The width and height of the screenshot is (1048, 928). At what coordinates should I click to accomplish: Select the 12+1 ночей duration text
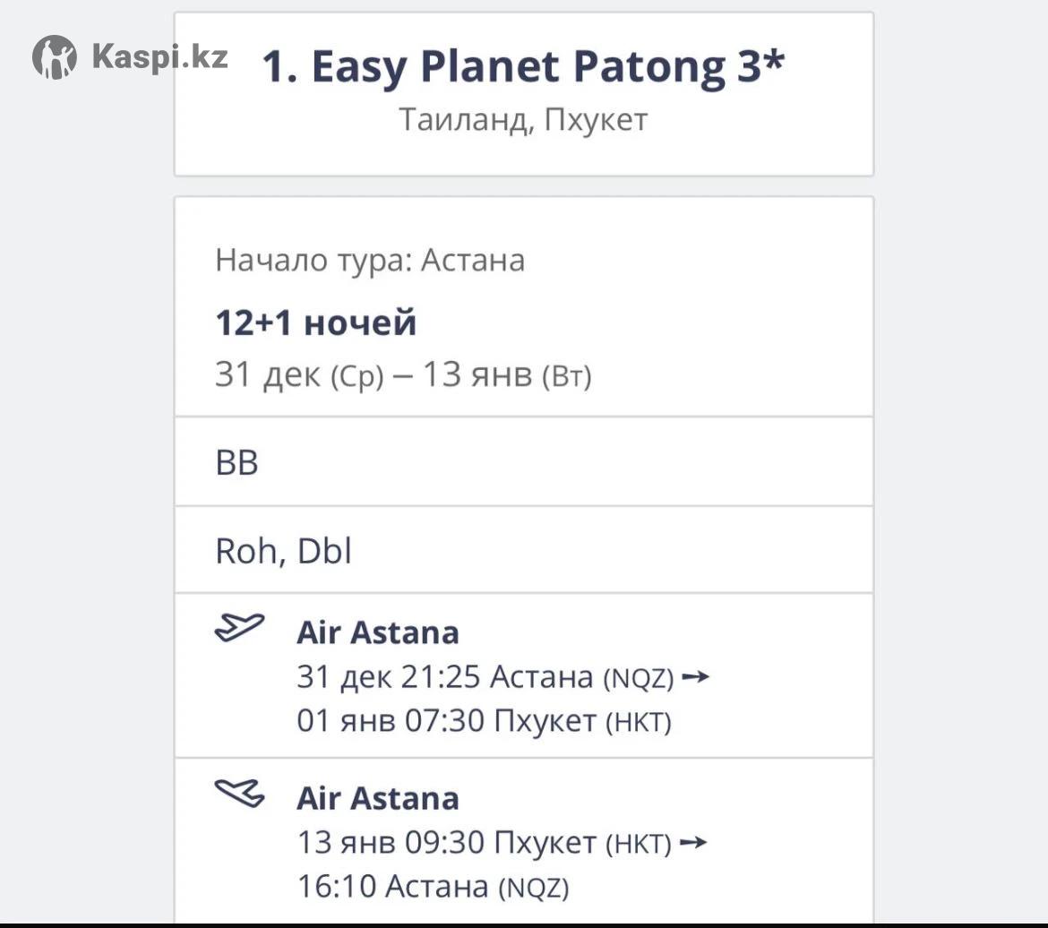click(x=315, y=322)
